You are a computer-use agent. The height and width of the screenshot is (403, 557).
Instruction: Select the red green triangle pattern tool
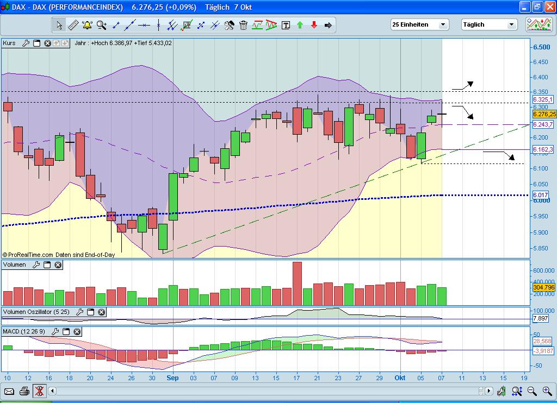click(x=271, y=25)
